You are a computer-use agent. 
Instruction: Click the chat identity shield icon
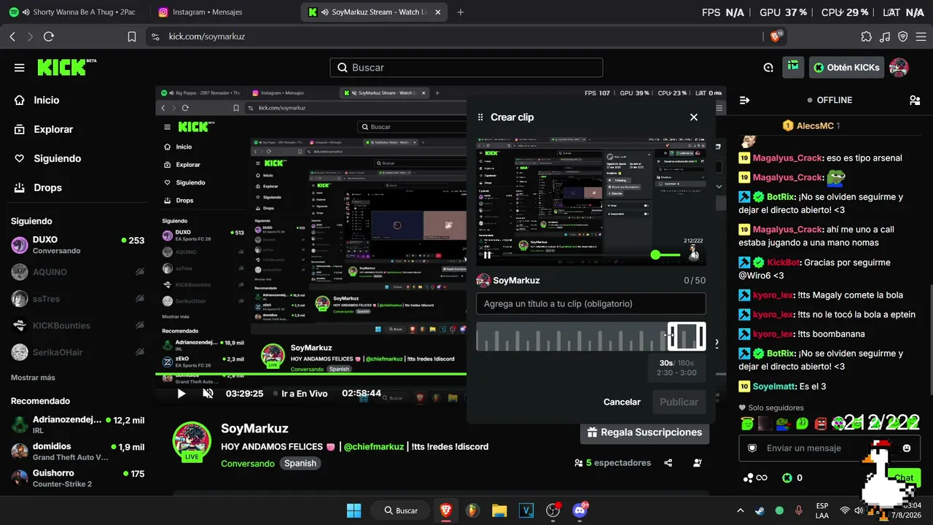tap(752, 448)
